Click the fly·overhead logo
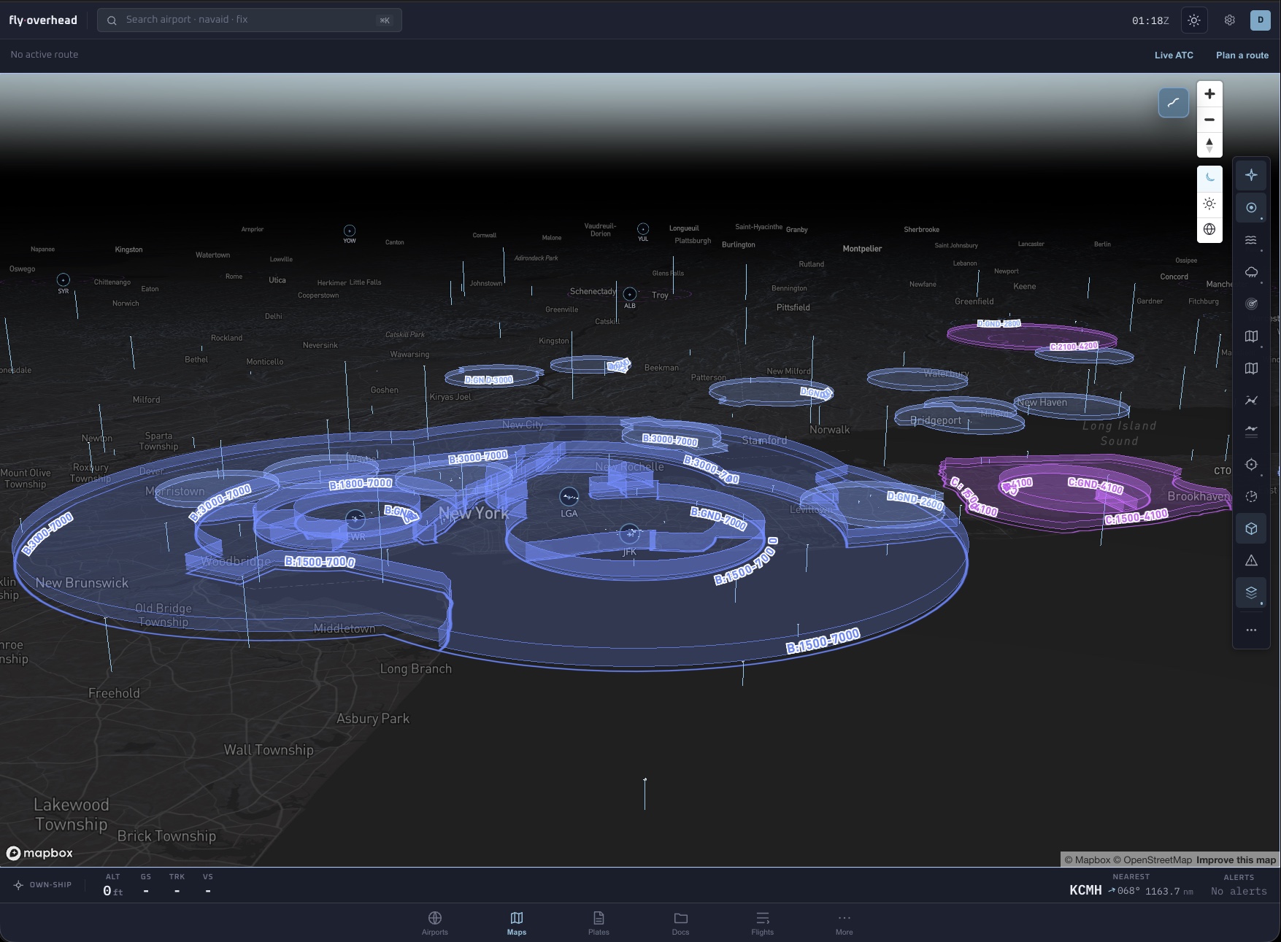This screenshot has height=942, width=1281. tap(43, 20)
